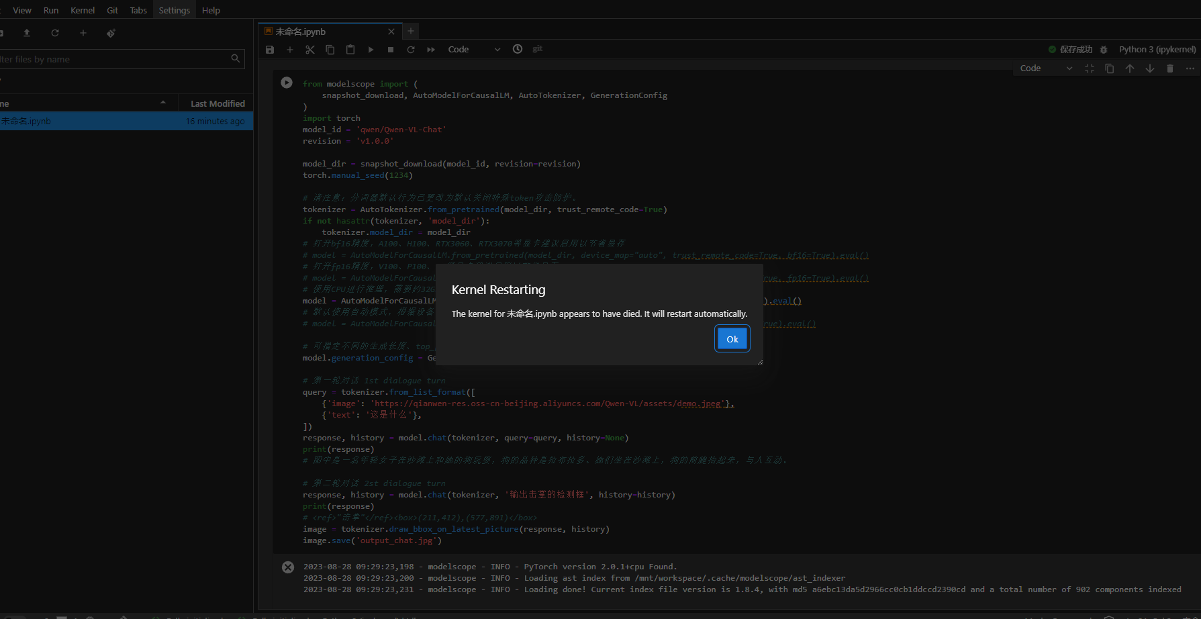The image size is (1201, 619).
Task: Restart the kernel from notebook toolbar
Action: coord(411,50)
